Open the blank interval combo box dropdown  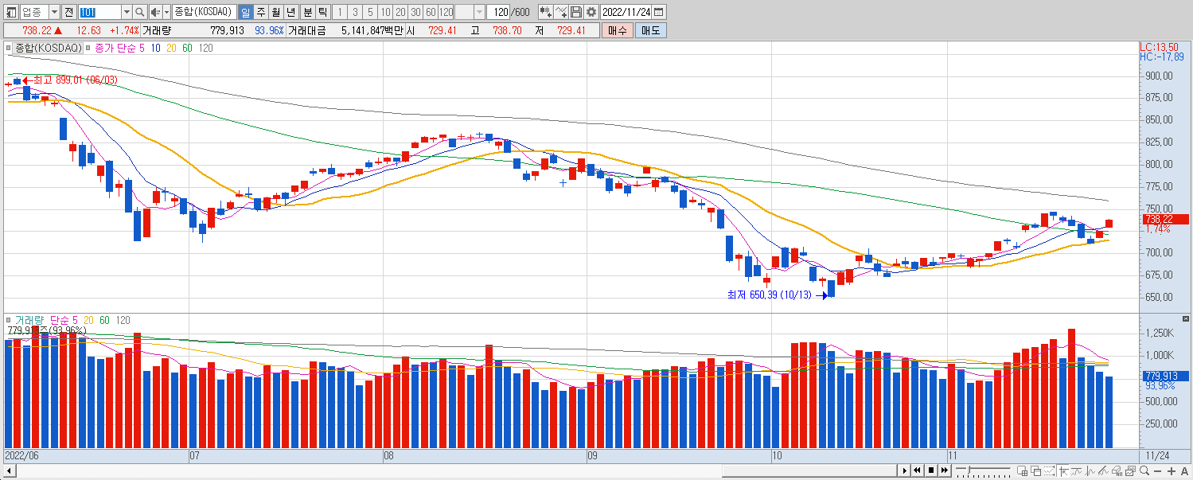point(479,12)
